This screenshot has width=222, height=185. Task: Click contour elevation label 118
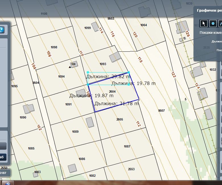tap(140, 60)
